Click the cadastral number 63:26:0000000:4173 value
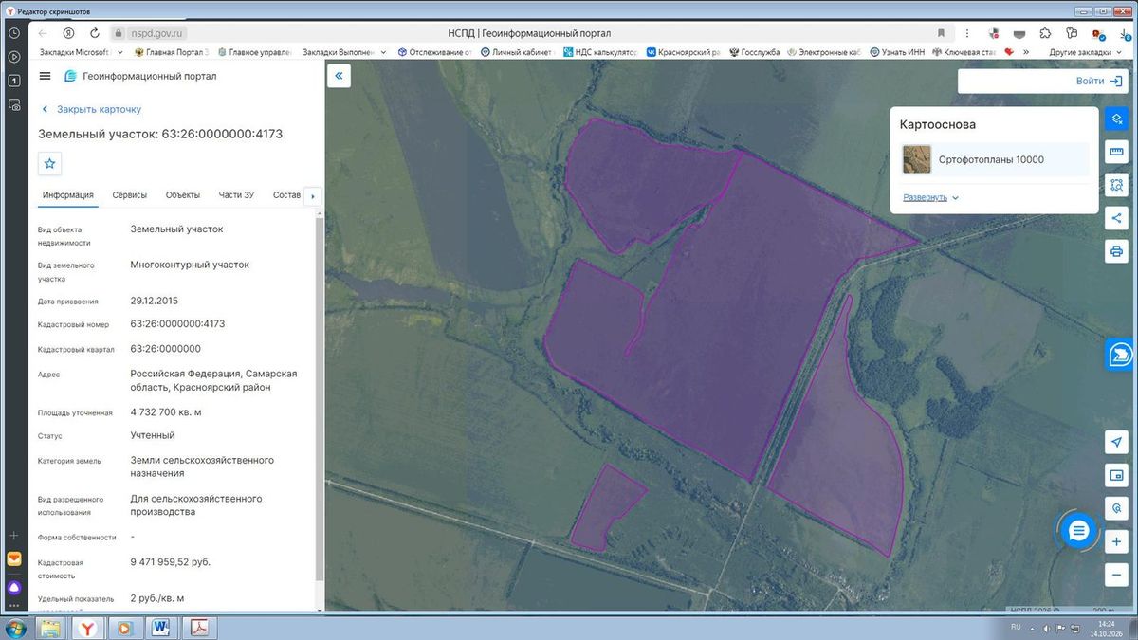 [x=177, y=324]
